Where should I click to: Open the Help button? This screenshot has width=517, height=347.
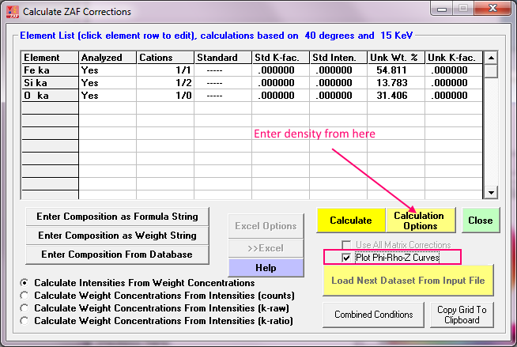coord(266,268)
